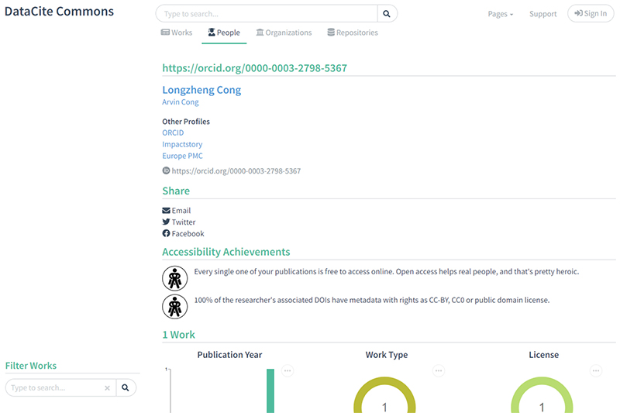Select the Organizations tab
This screenshot has height=413, width=620.
[284, 33]
